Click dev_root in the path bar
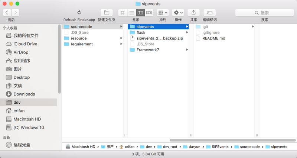Image resolution: width=297 pixels, height=158 pixels. pos(167,146)
